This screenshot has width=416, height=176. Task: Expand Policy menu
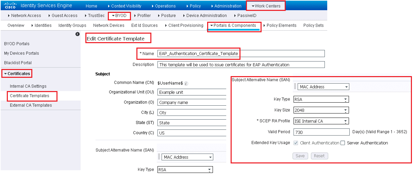pyautogui.click(x=193, y=6)
